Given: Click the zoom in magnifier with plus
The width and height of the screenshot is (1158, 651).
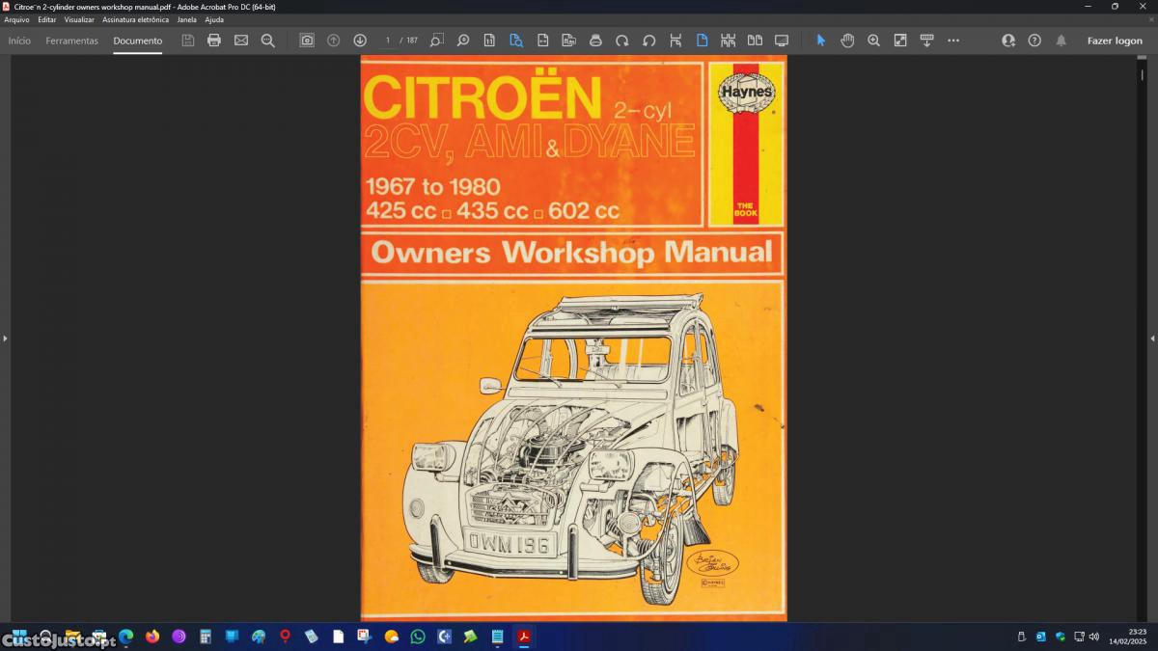Looking at the screenshot, I should (x=873, y=41).
